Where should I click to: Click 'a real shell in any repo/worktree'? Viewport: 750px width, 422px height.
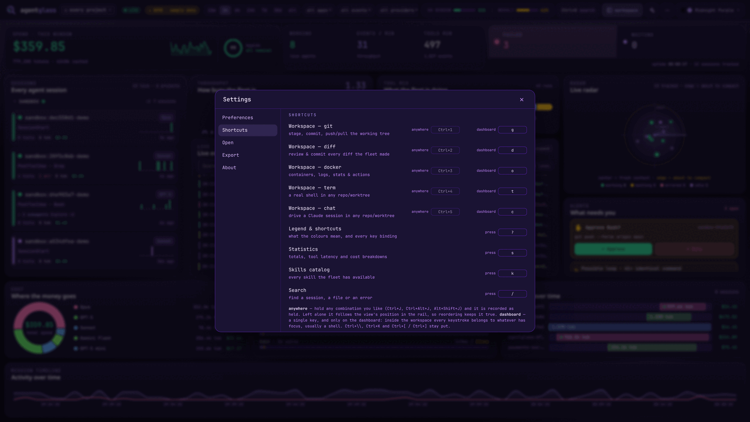pos(329,195)
